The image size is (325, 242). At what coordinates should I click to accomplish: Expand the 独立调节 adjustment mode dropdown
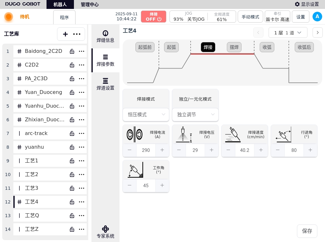pos(195,114)
